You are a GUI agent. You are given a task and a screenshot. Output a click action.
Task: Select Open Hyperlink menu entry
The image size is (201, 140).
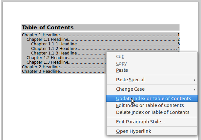[133, 131]
